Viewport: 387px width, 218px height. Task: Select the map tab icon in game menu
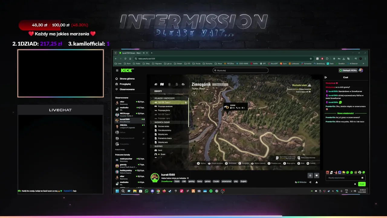162,84
